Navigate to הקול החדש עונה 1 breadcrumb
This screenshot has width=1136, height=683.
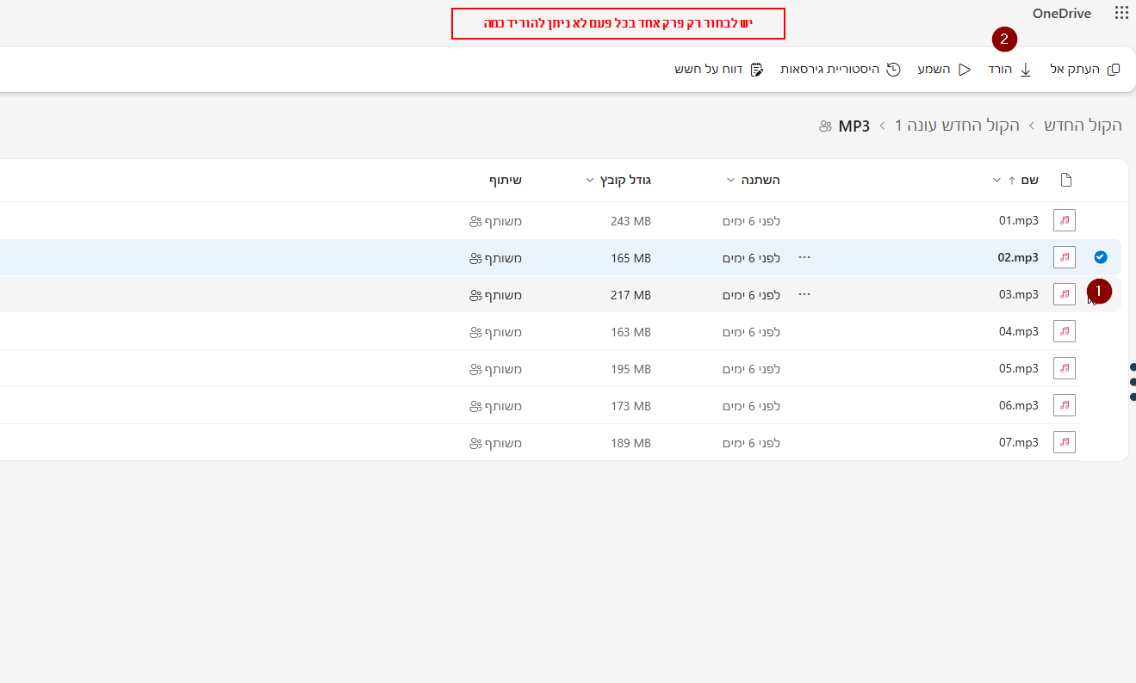(x=957, y=126)
